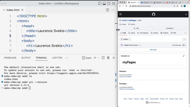This screenshot has height=107, width=190.
Task: Open the Pull requests tab
Action: tap(143, 33)
